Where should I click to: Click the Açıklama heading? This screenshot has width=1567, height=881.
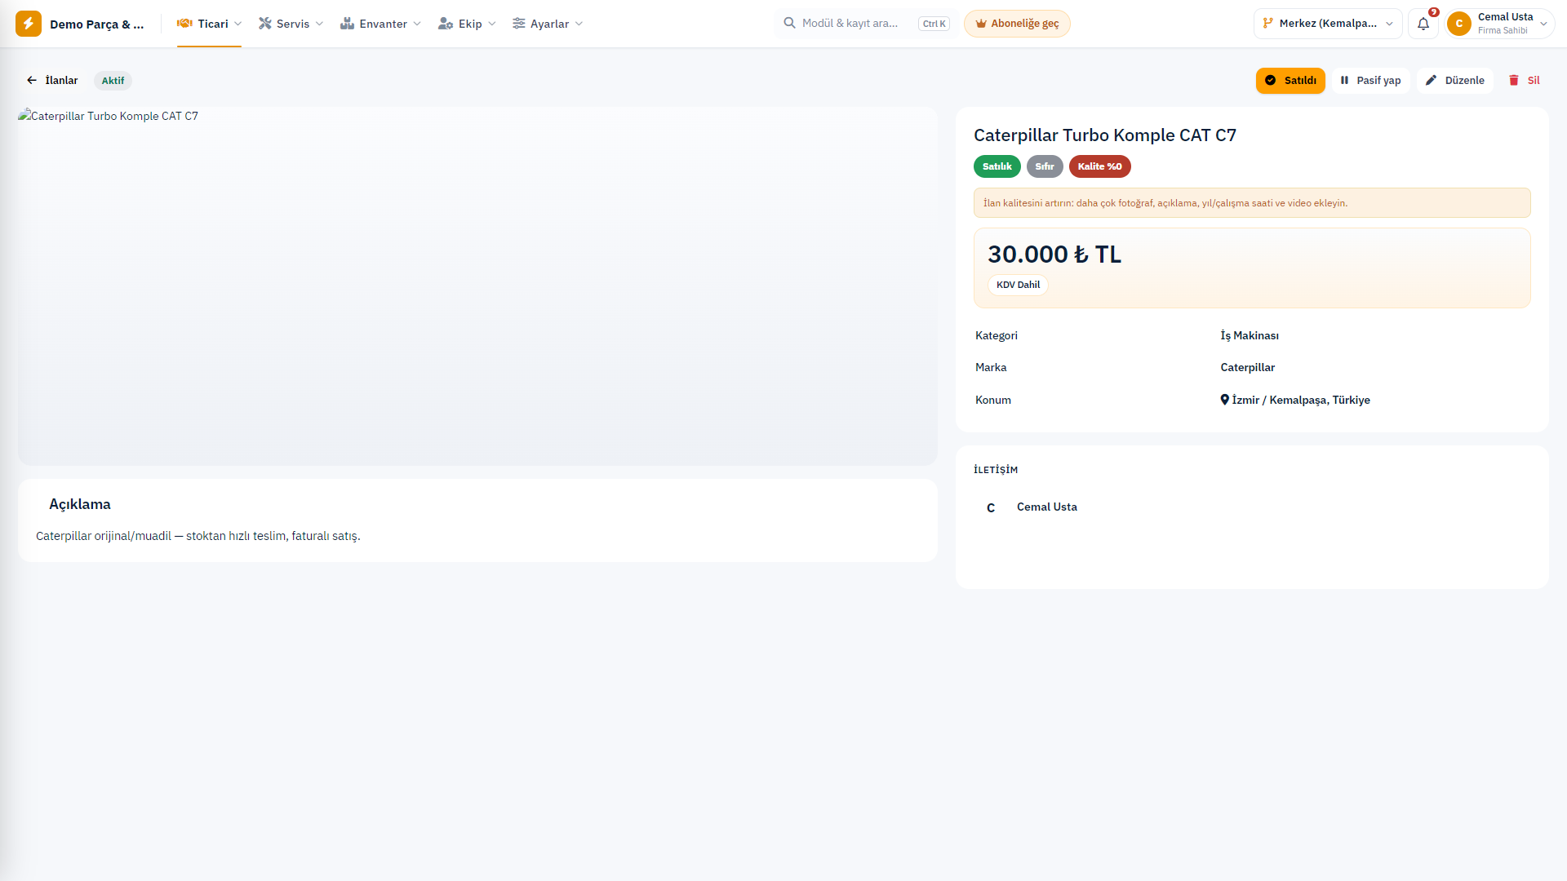(x=80, y=504)
